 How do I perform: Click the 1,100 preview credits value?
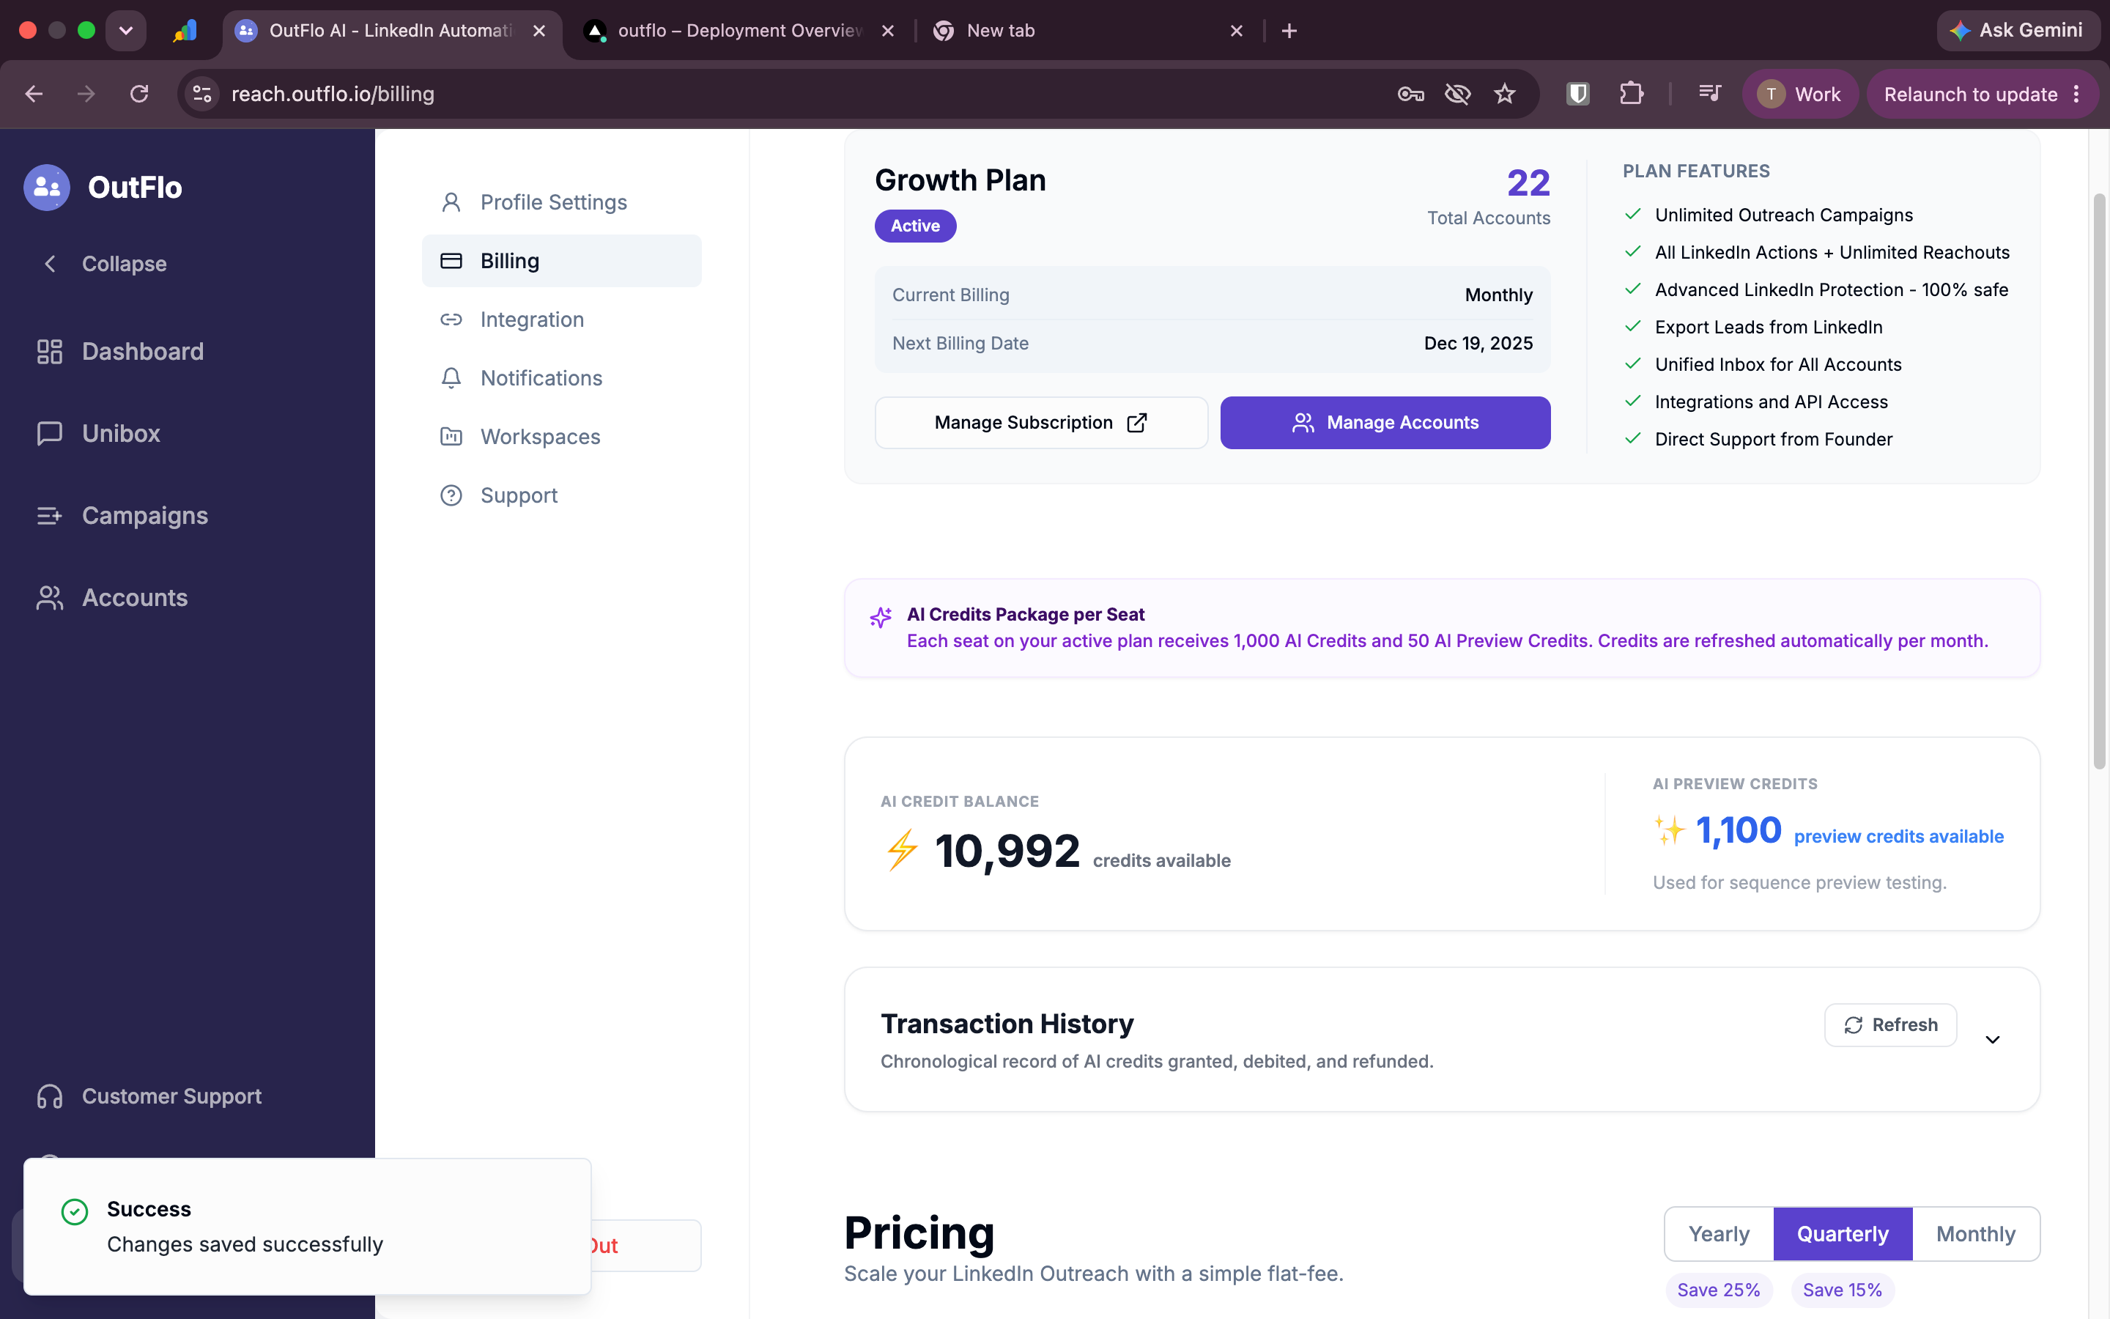[x=1739, y=830]
